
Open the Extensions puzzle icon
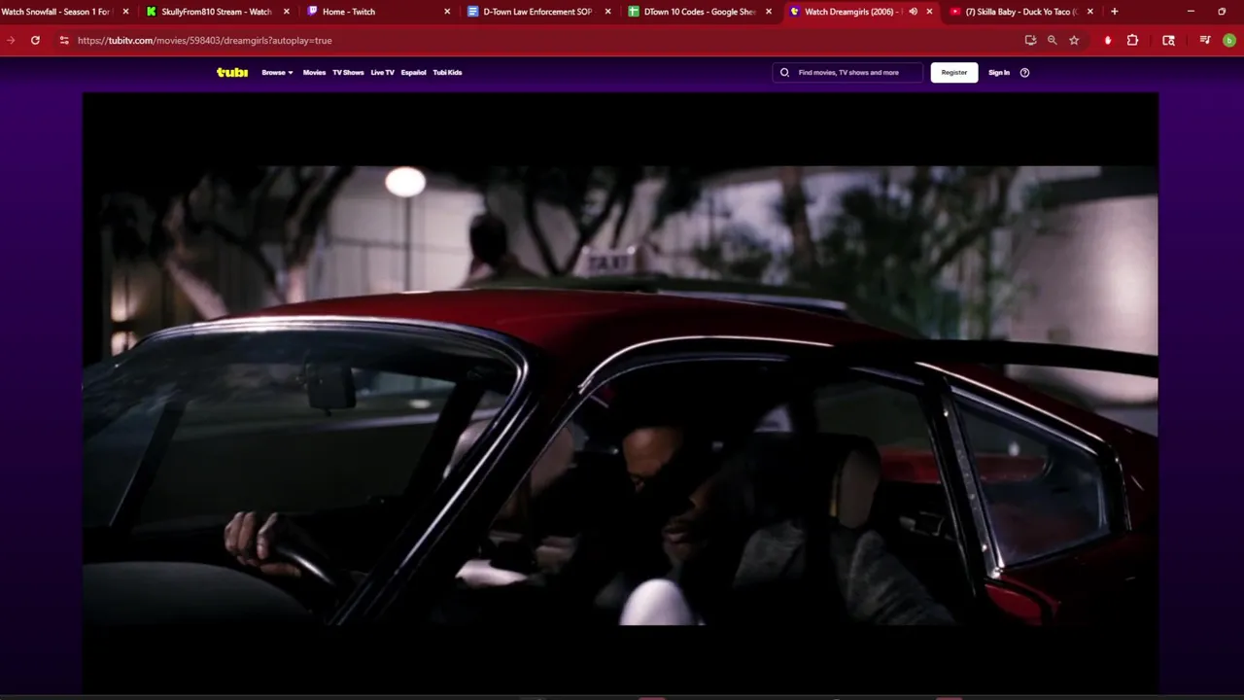click(x=1132, y=40)
